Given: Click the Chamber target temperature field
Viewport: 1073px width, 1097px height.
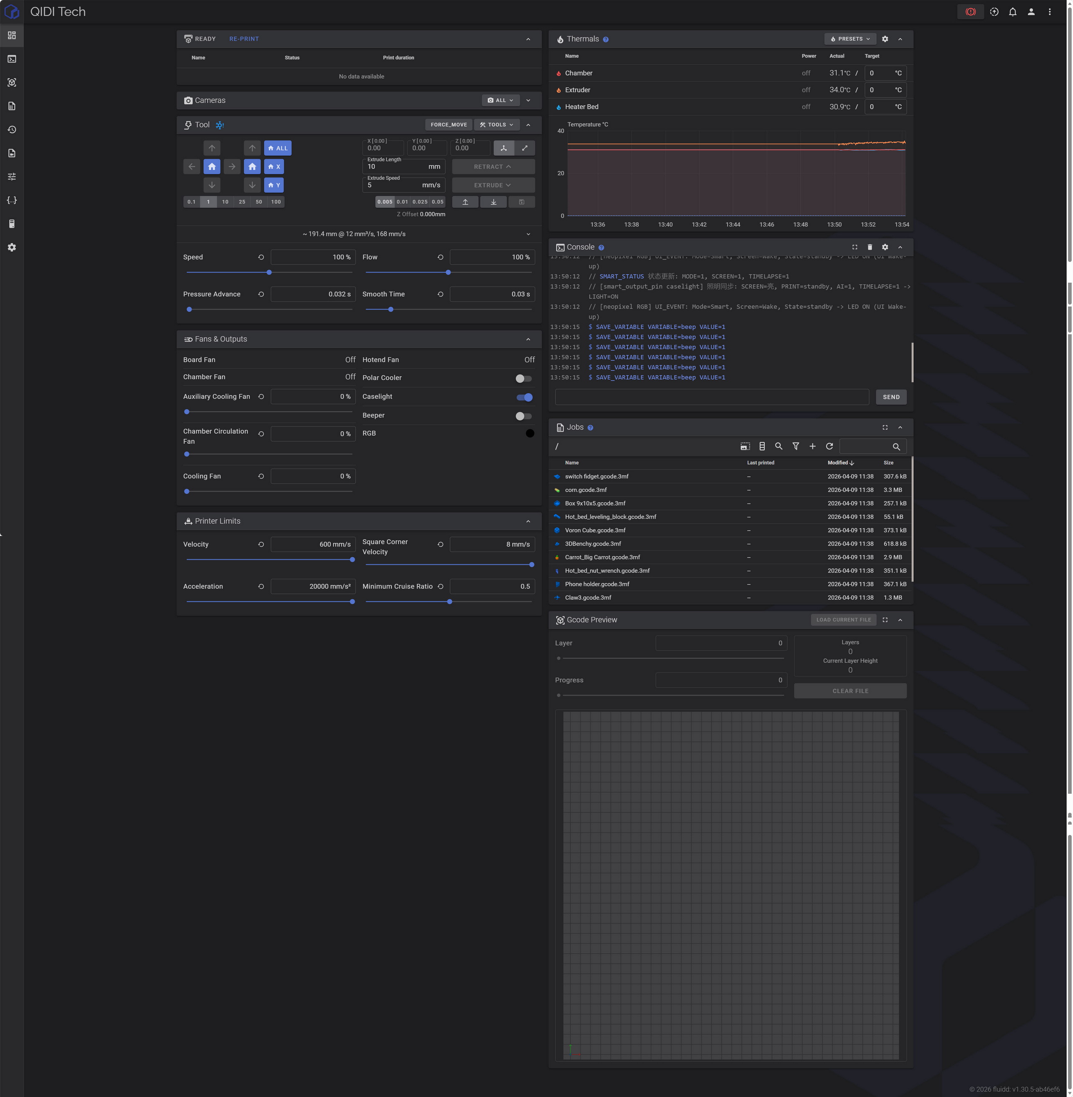Looking at the screenshot, I should [885, 73].
